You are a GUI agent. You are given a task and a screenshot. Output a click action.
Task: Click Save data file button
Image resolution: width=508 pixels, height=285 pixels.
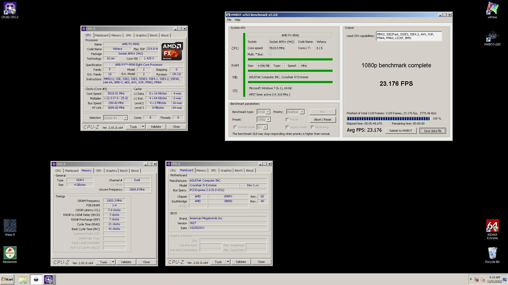click(x=433, y=131)
